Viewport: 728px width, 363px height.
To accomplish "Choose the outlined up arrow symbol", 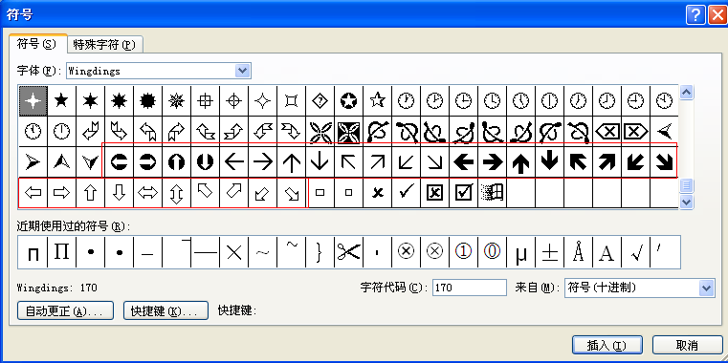I will [x=90, y=192].
